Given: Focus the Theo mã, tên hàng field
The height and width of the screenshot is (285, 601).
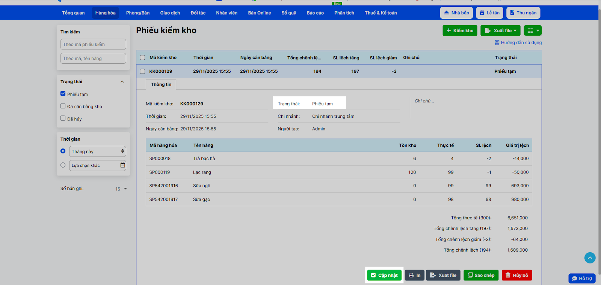Looking at the screenshot, I should [93, 58].
